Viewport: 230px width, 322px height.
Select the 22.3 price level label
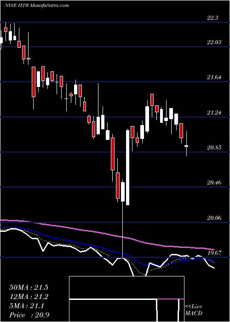pos(213,18)
